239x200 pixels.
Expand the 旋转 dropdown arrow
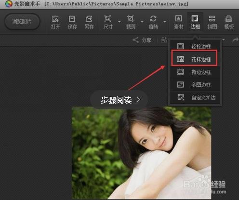point(165,22)
